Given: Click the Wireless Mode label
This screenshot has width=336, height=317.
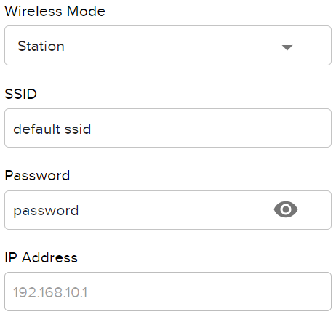Looking at the screenshot, I should pos(55,12).
